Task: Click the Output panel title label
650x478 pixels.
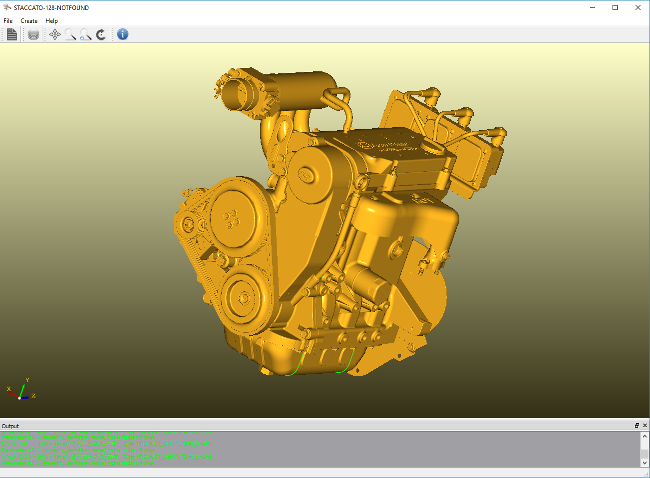Action: [x=10, y=426]
